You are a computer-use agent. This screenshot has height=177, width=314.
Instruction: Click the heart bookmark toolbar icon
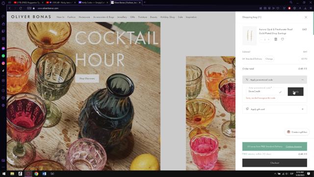278,8
